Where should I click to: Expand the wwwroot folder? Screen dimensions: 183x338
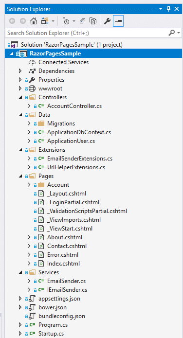pos(20,89)
